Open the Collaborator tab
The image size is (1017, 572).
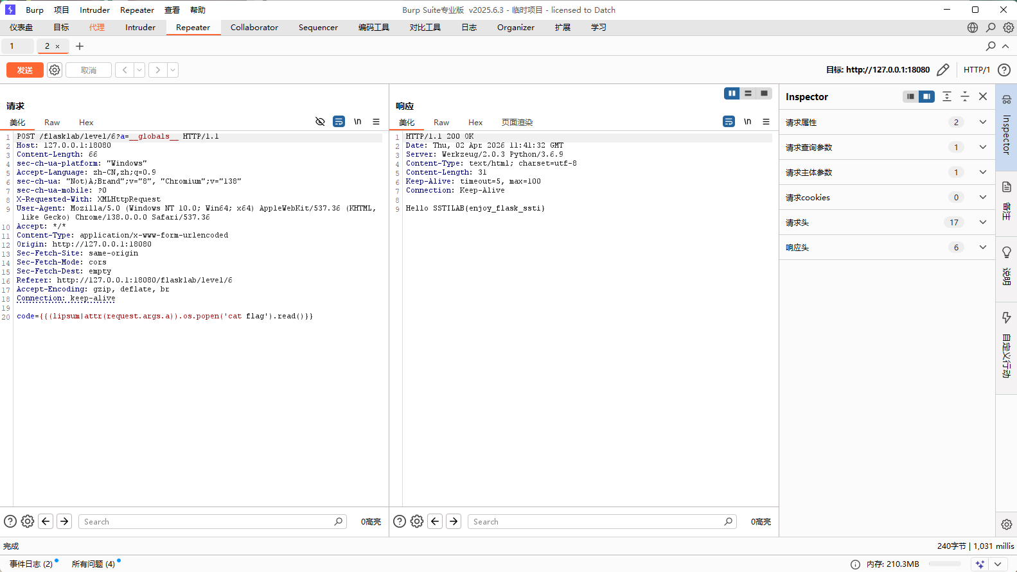(x=254, y=28)
